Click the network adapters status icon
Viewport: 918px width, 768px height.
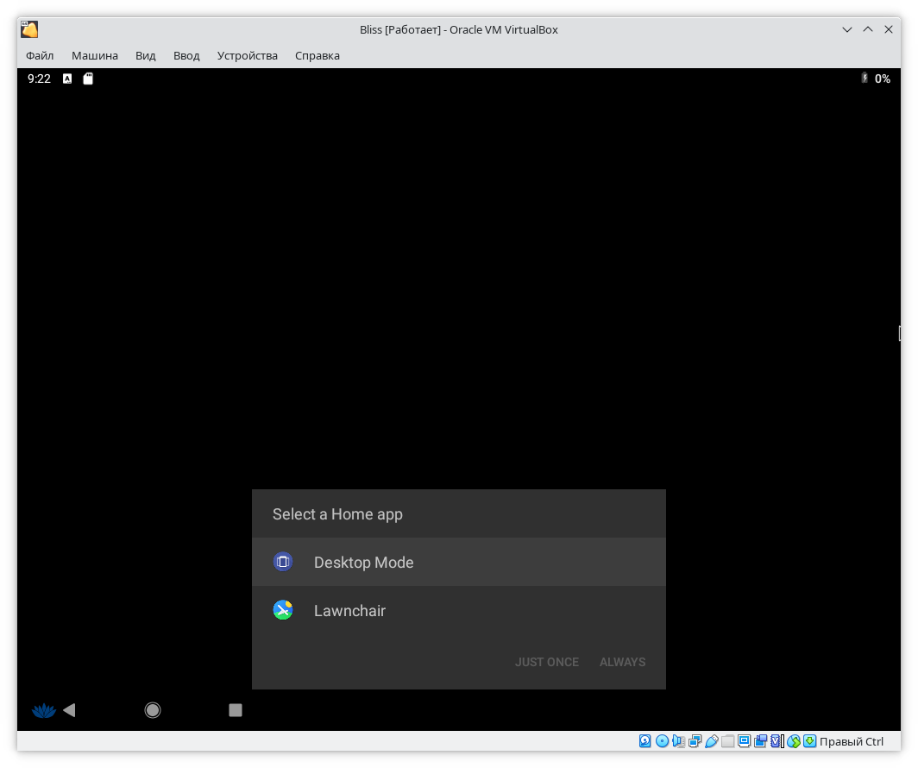[695, 741]
